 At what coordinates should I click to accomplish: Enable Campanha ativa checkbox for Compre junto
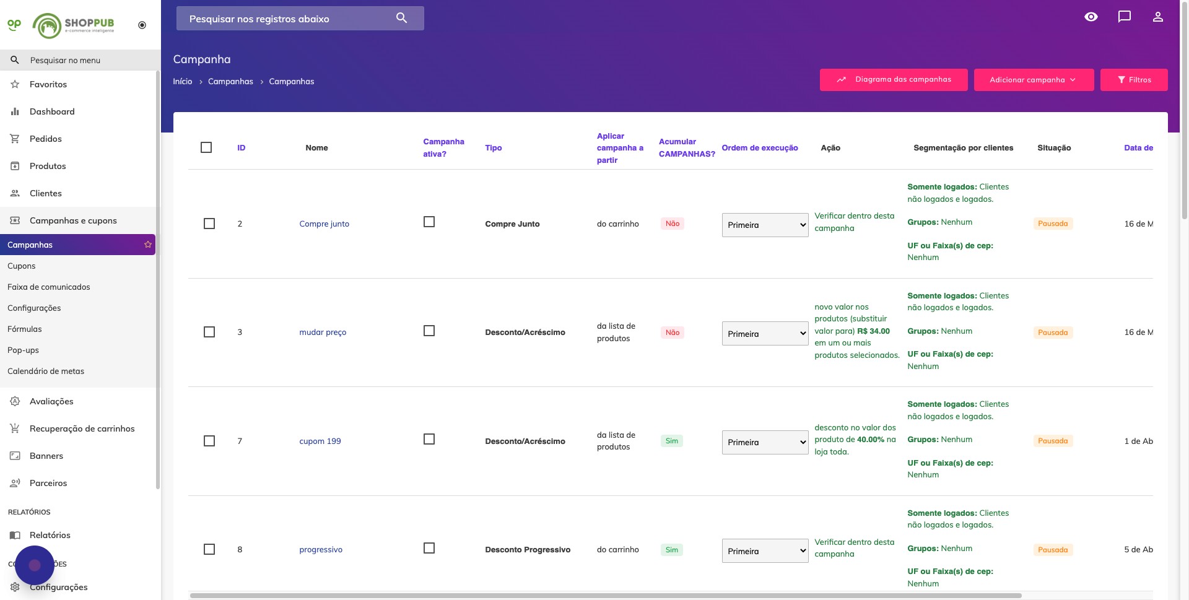point(429,222)
